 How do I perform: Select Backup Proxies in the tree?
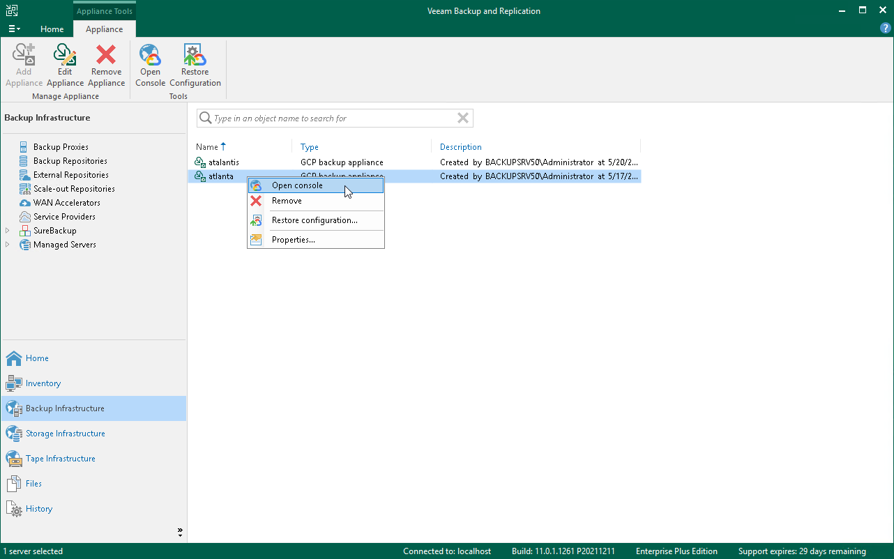pyautogui.click(x=61, y=147)
